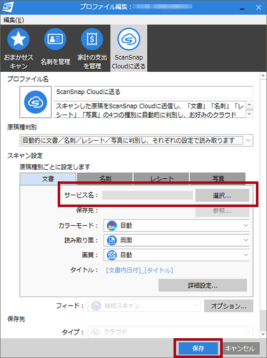The width and height of the screenshot is (267, 358).
Task: Select the 名刺を管理 business card icon
Action: (x=55, y=39)
